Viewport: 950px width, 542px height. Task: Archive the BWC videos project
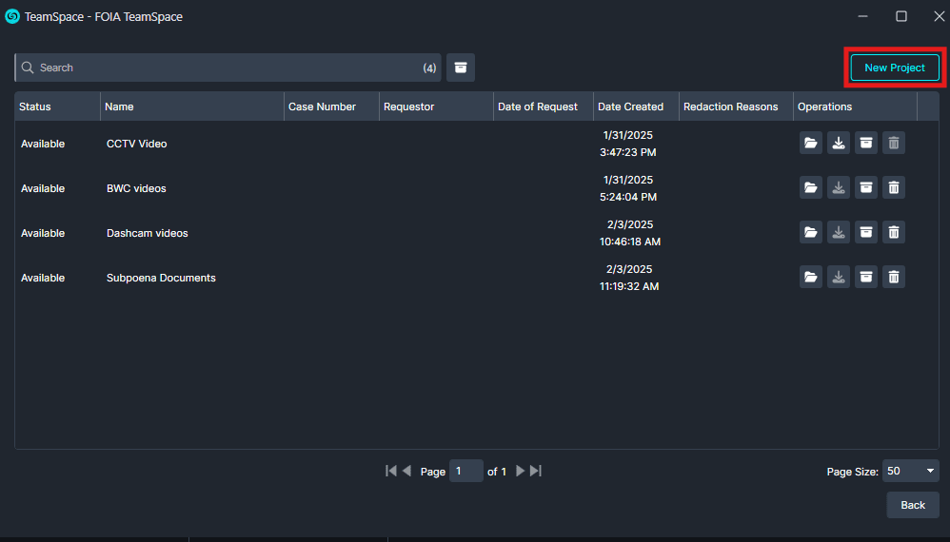[866, 188]
